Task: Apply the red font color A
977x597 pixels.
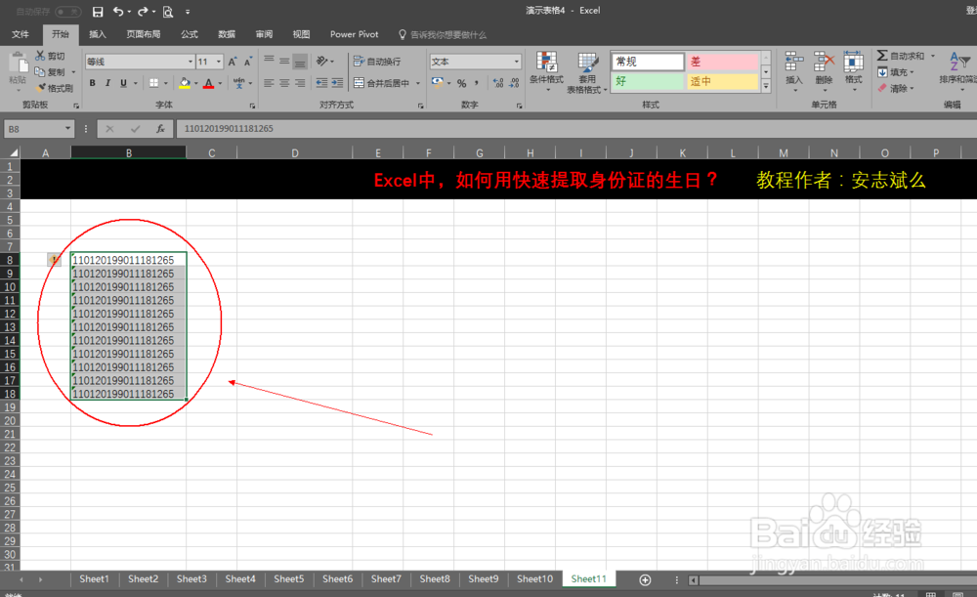Action: (x=209, y=83)
